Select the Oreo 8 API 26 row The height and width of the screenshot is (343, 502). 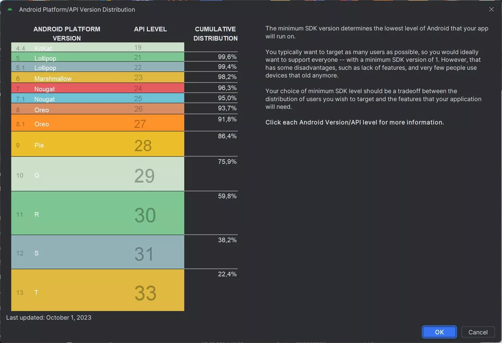[x=98, y=108]
